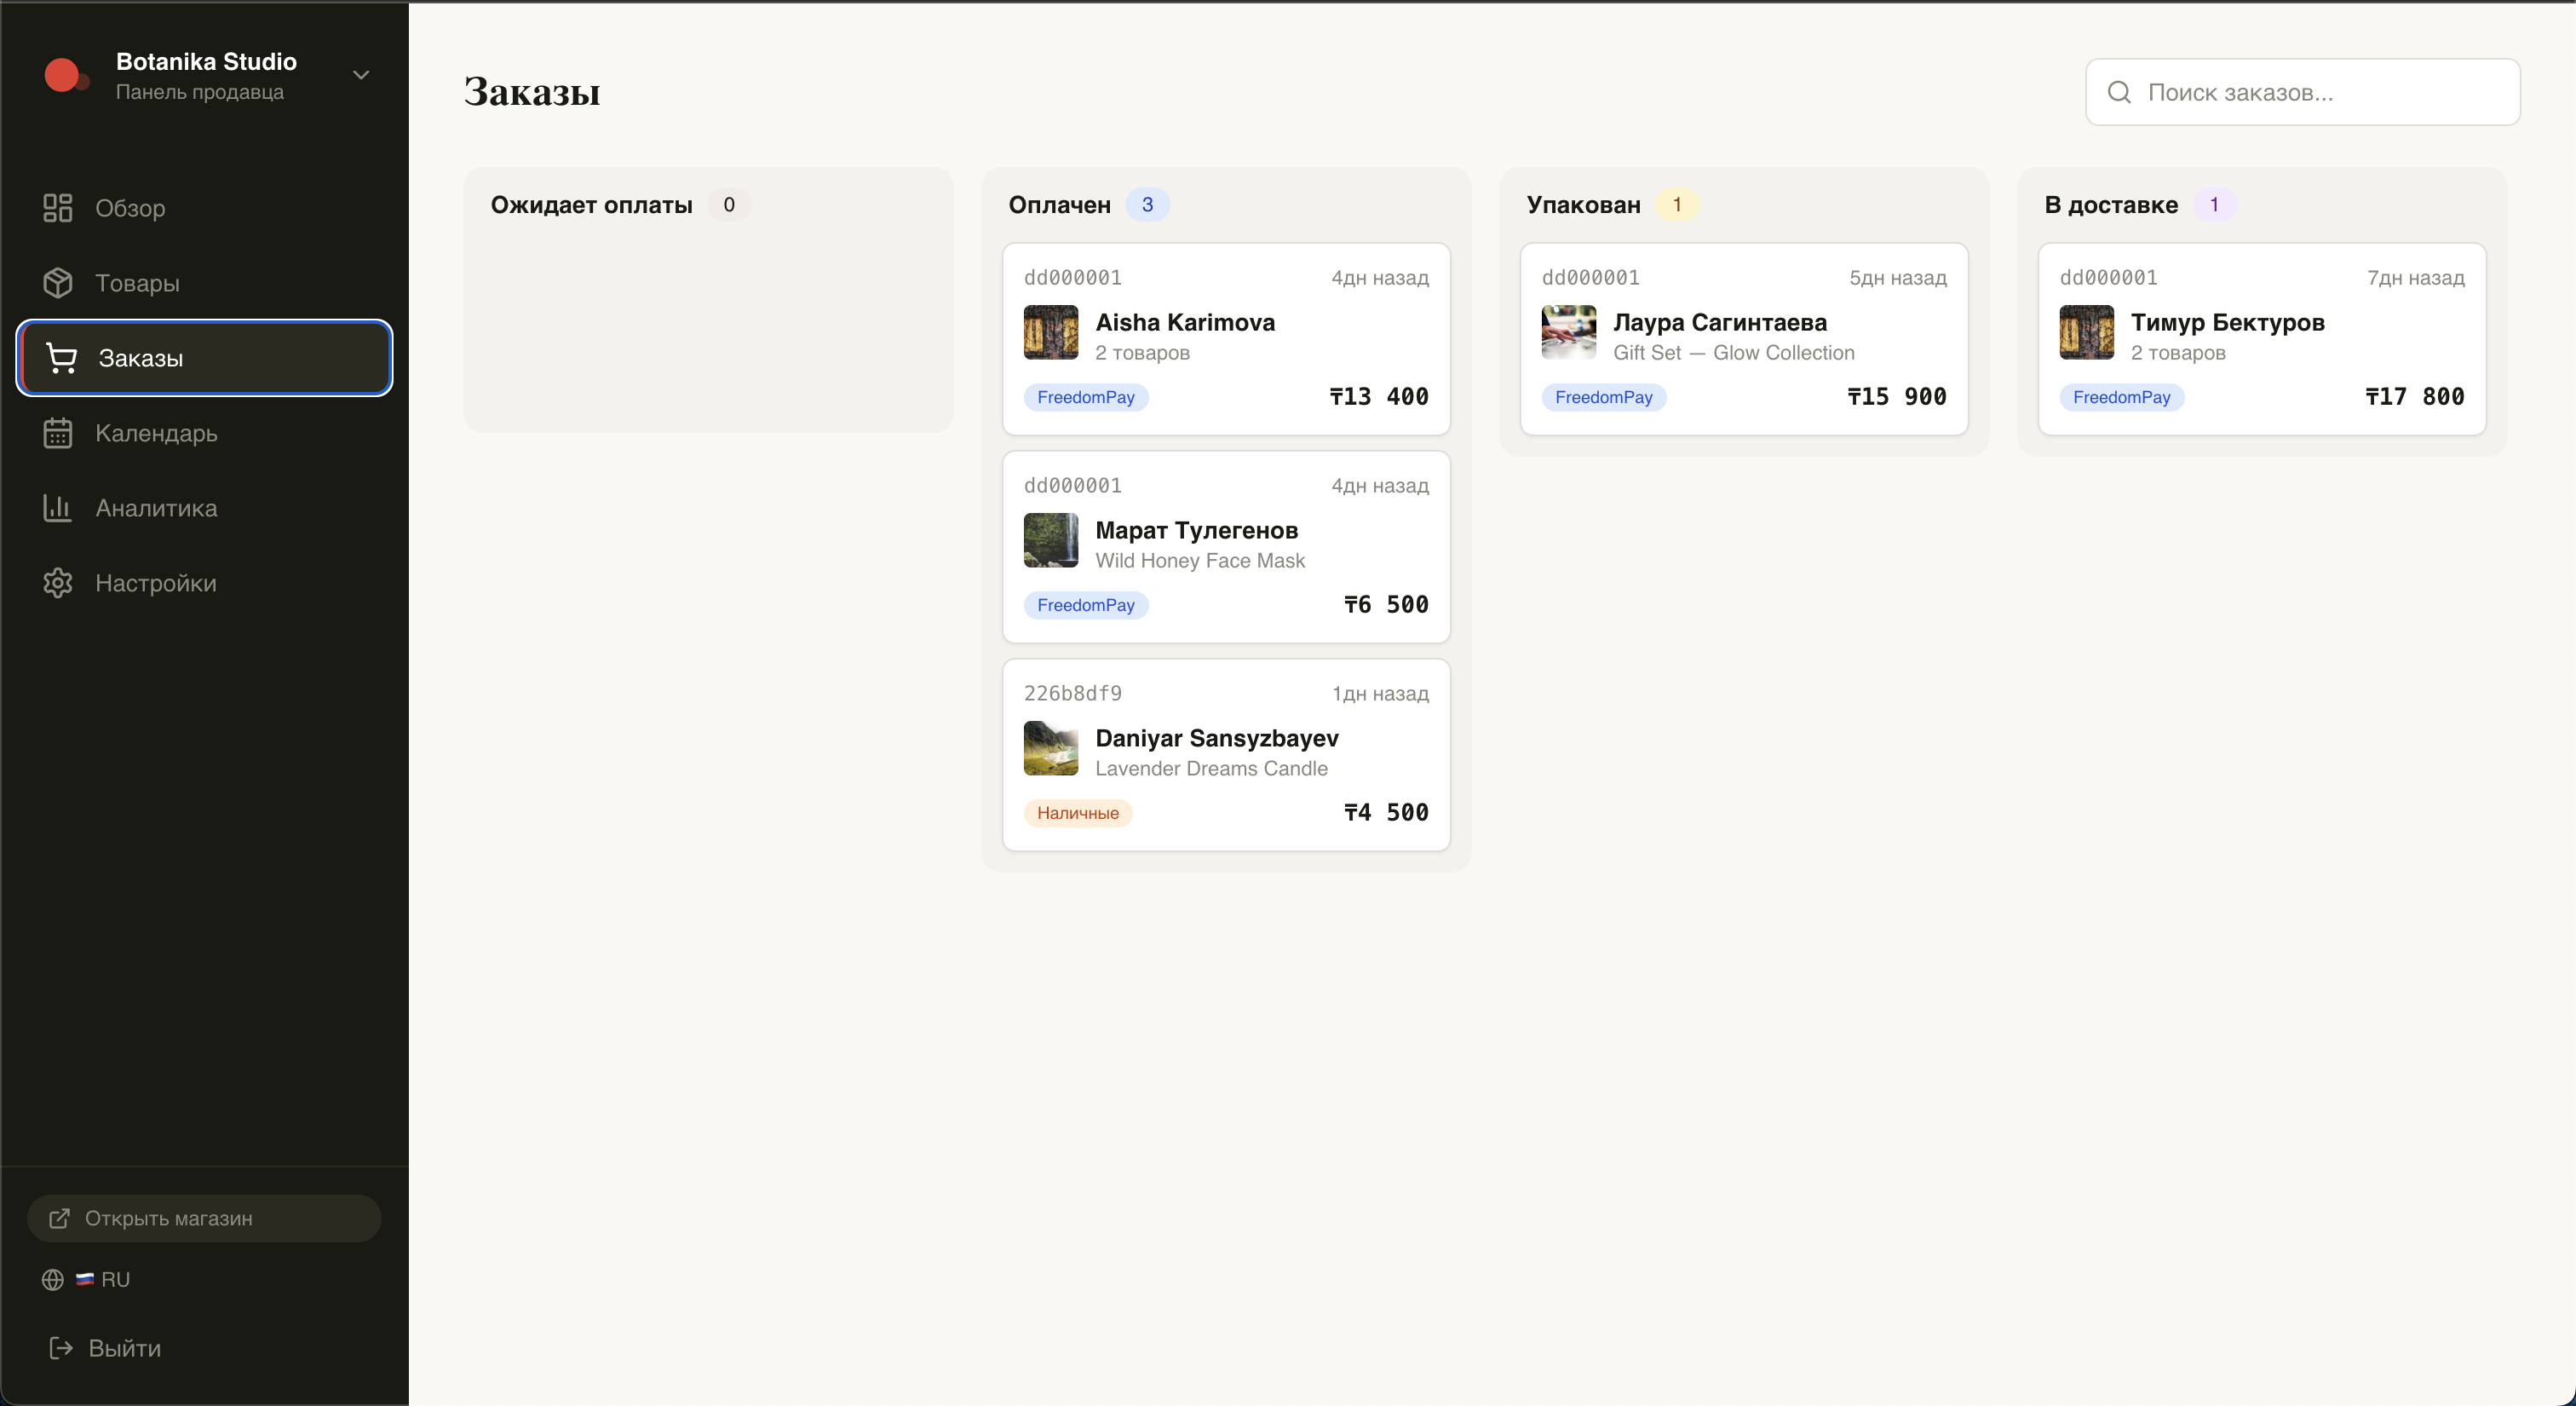This screenshot has height=1406, width=2576.
Task: Click the Заказы page heading
Action: click(532, 92)
